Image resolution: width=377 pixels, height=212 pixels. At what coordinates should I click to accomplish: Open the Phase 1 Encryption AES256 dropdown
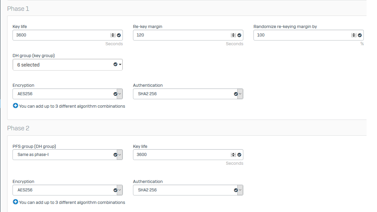[68, 94]
